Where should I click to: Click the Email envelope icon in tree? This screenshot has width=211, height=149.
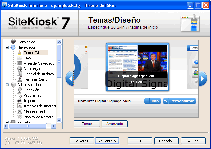coord(20,58)
